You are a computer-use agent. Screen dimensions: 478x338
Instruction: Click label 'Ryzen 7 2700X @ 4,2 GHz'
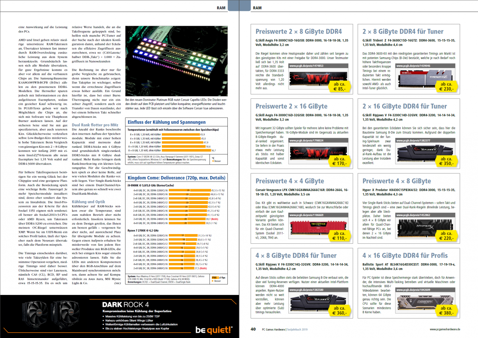(x=143, y=231)
